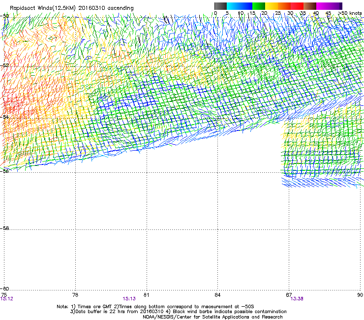Click the red 30-35 knots color segment
The image size is (364, 320).
297,6
